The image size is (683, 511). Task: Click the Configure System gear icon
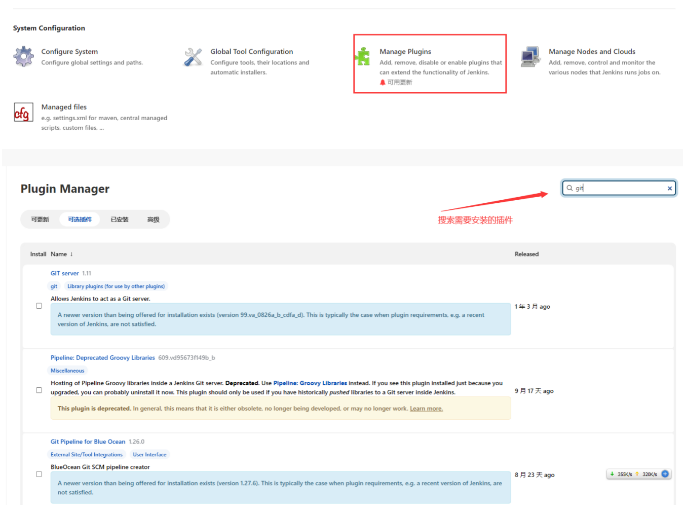pos(23,56)
